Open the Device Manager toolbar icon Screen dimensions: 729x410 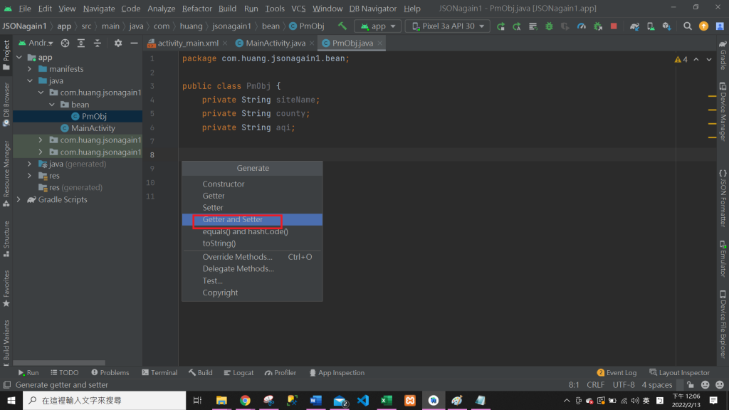pyautogui.click(x=651, y=26)
